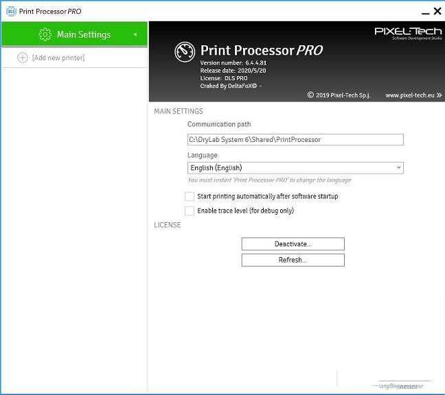Image resolution: width=445 pixels, height=395 pixels.
Task: Close the Print Processor PRO window
Action: pyautogui.click(x=437, y=11)
